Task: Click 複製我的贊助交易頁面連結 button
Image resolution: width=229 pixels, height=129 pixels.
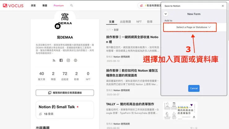Action: 65,93
